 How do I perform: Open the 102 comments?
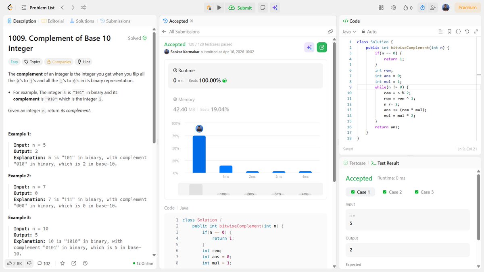click(44, 263)
